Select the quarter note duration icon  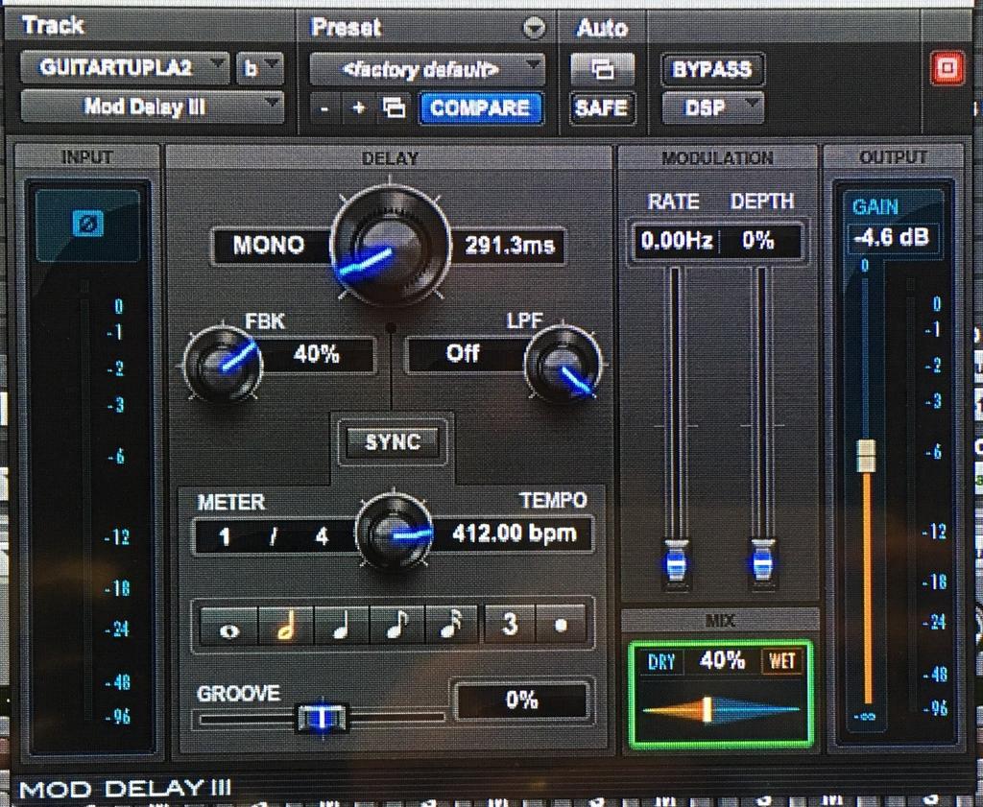[x=341, y=626]
